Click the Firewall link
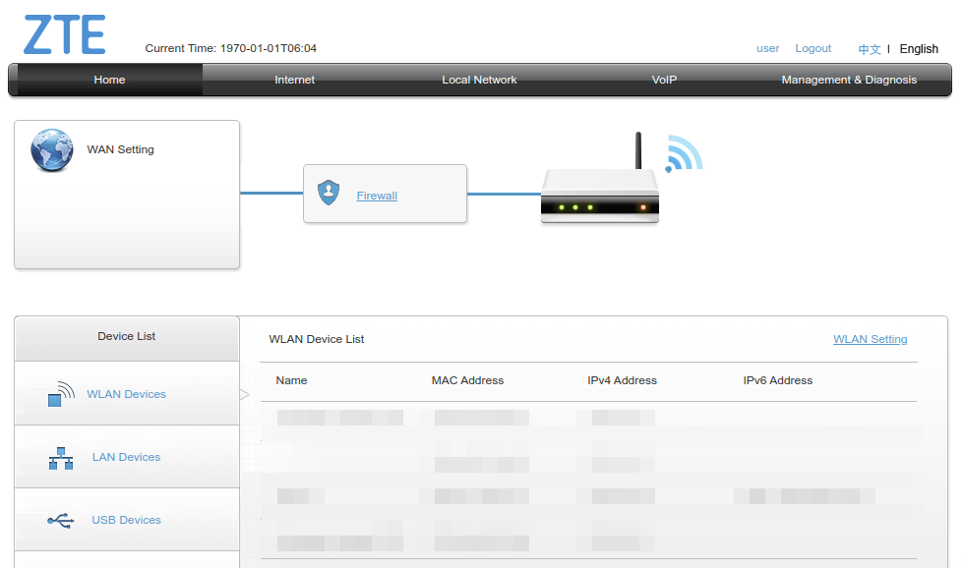 click(377, 196)
